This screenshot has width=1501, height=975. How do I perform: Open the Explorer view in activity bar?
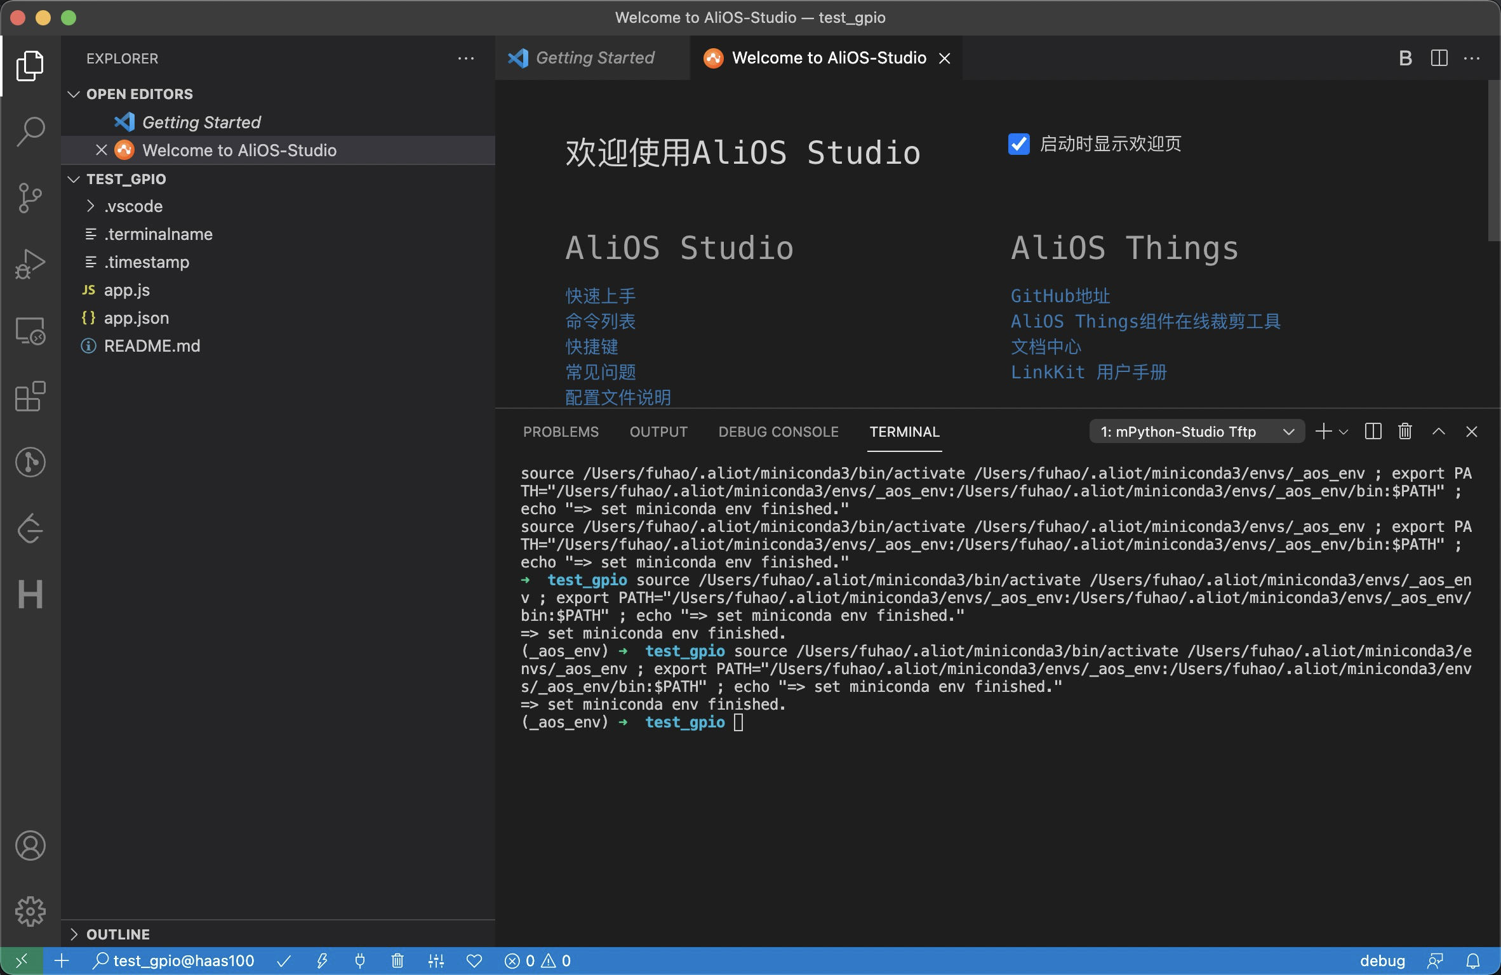coord(30,66)
